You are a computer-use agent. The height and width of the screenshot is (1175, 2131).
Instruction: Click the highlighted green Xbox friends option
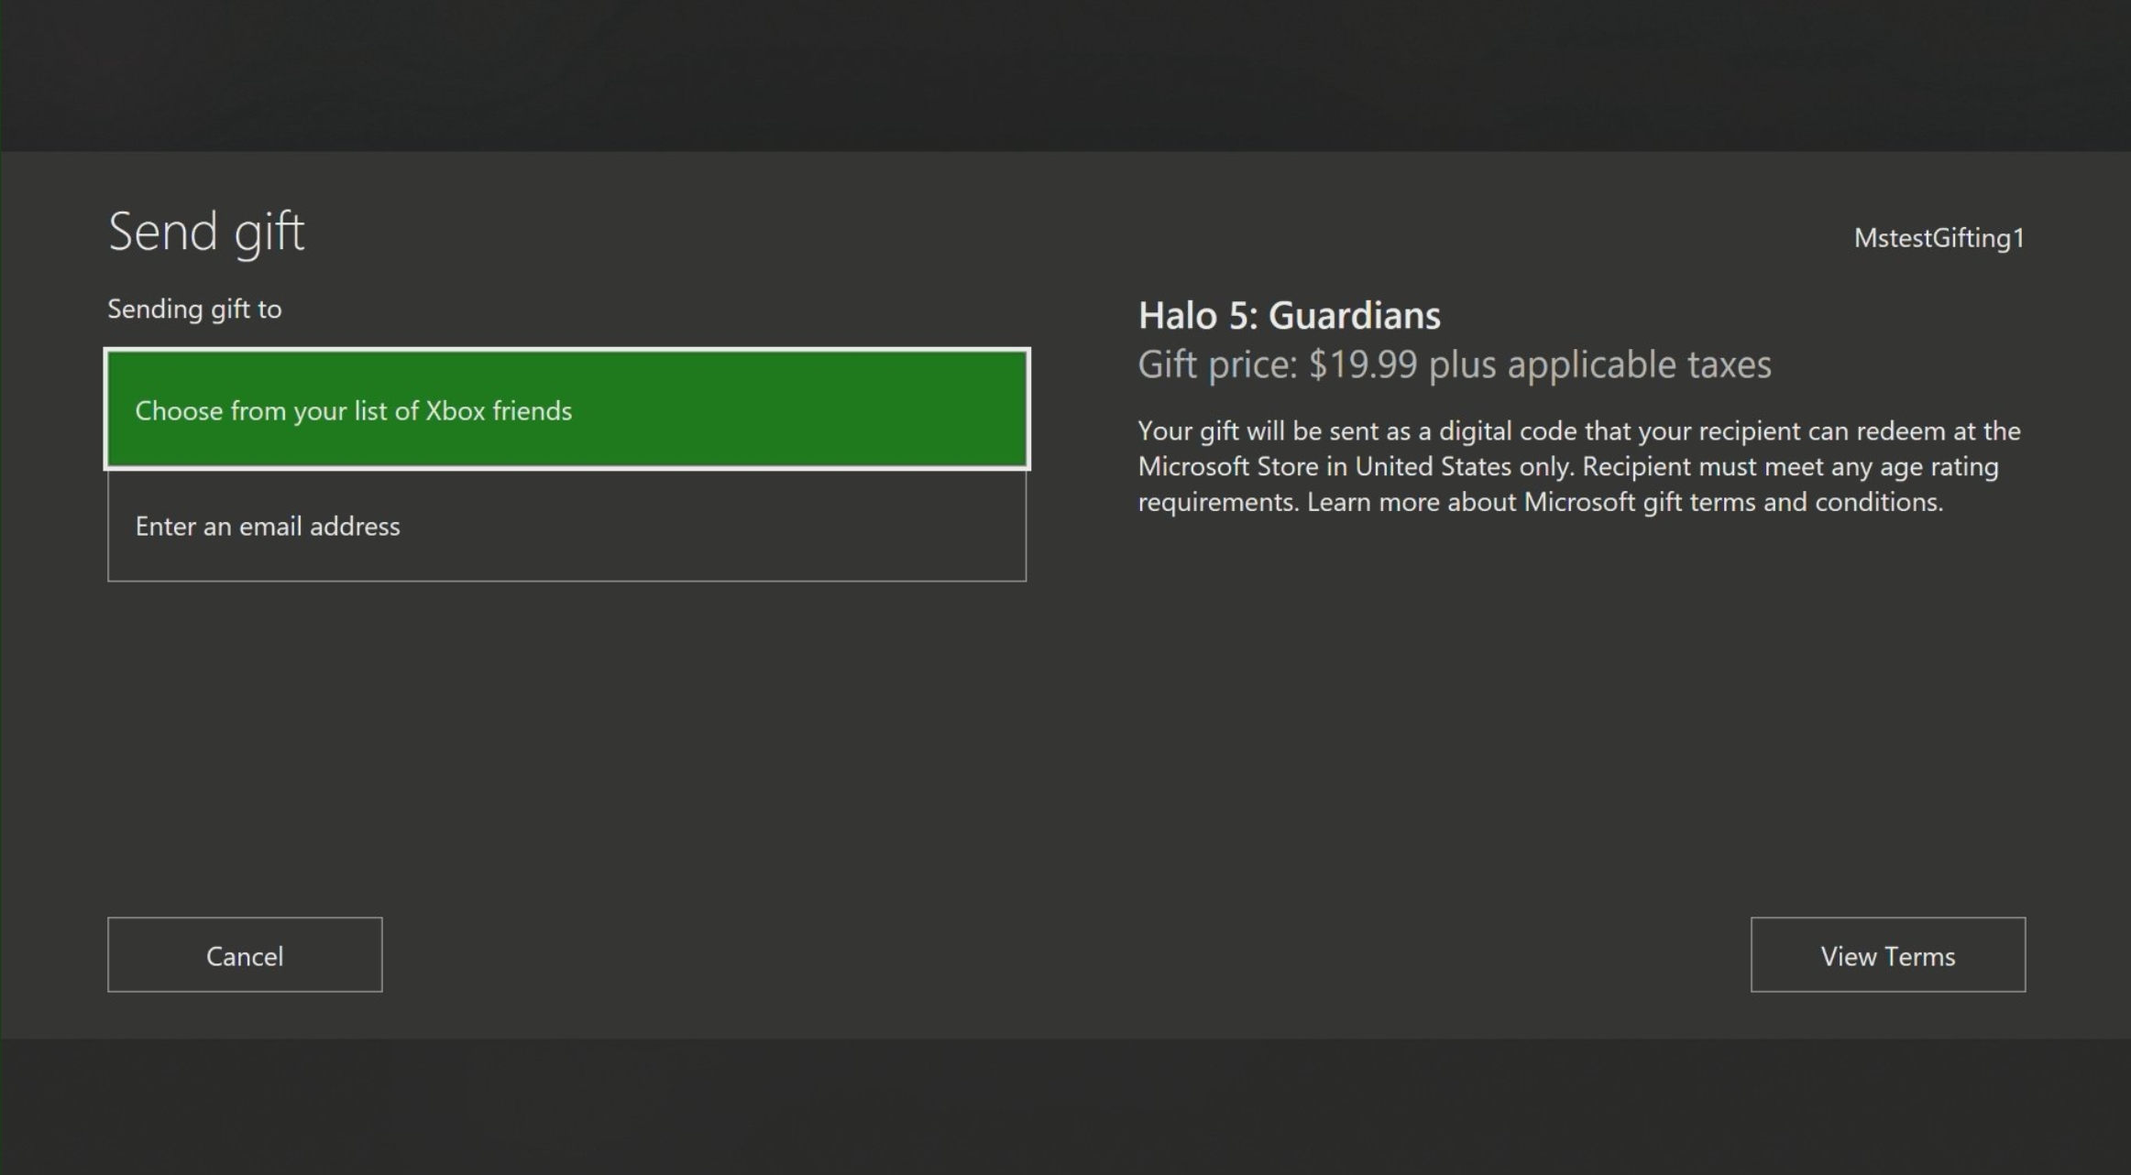(x=567, y=409)
